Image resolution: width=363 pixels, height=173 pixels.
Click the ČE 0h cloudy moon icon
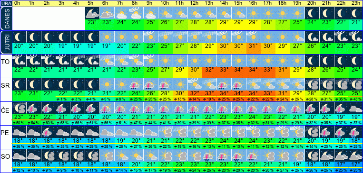click(x=19, y=108)
